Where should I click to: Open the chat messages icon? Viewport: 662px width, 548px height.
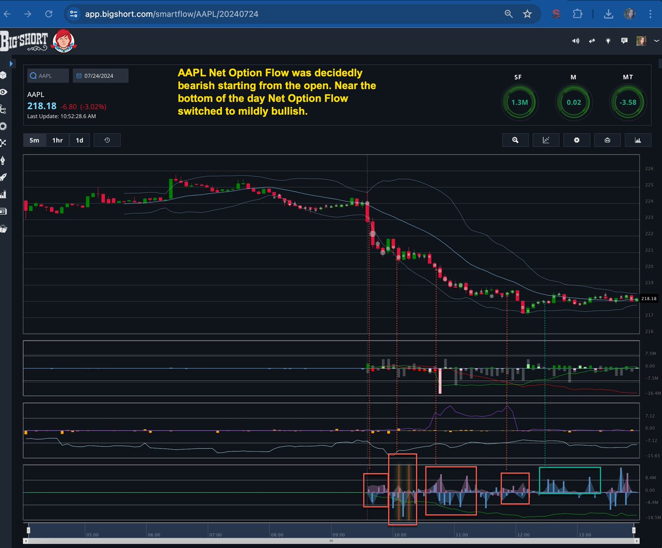click(x=624, y=41)
